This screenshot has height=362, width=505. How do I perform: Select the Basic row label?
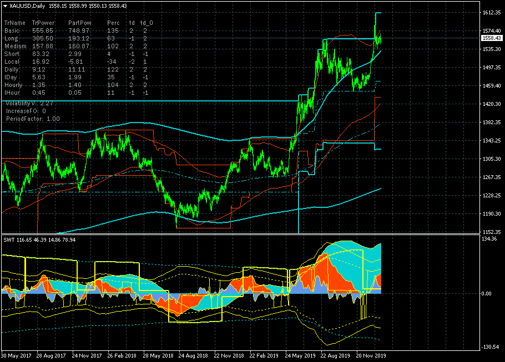coord(12,30)
